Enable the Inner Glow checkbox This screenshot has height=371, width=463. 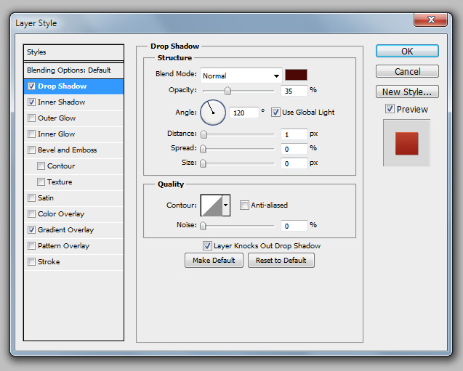[x=31, y=134]
